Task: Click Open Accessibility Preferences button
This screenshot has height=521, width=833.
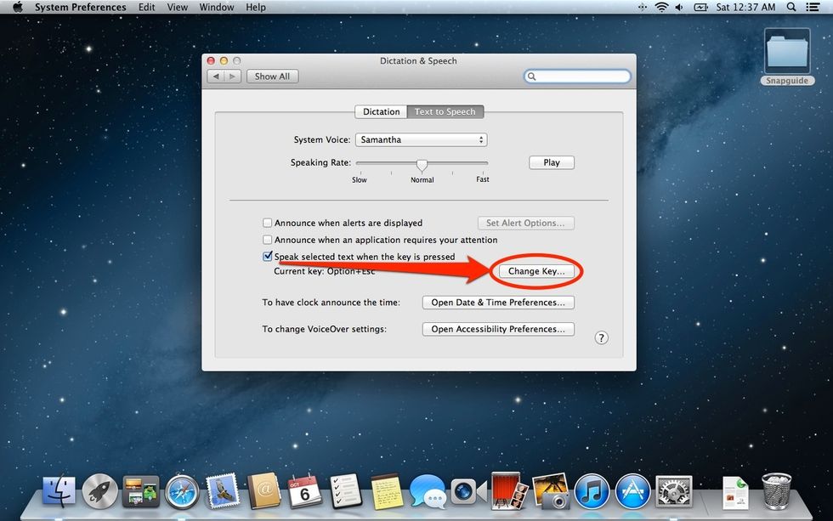Action: pyautogui.click(x=498, y=329)
